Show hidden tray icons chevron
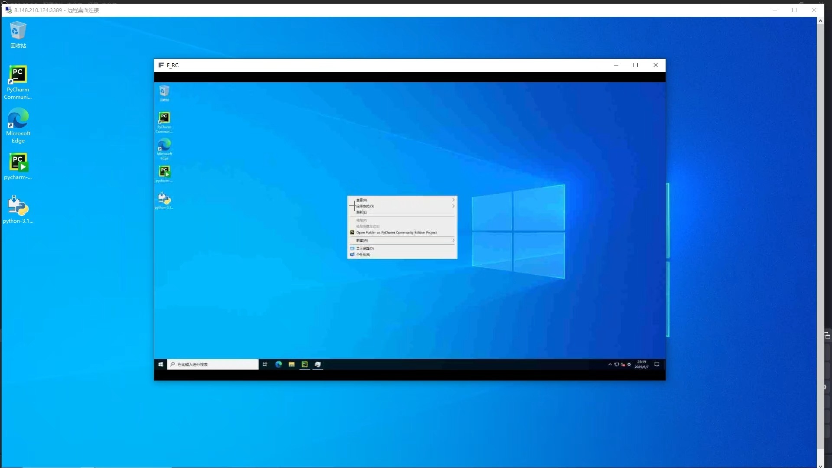 610,364
